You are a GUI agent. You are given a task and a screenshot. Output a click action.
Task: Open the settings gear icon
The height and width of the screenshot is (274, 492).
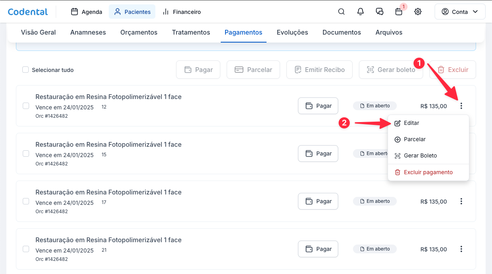pyautogui.click(x=418, y=12)
